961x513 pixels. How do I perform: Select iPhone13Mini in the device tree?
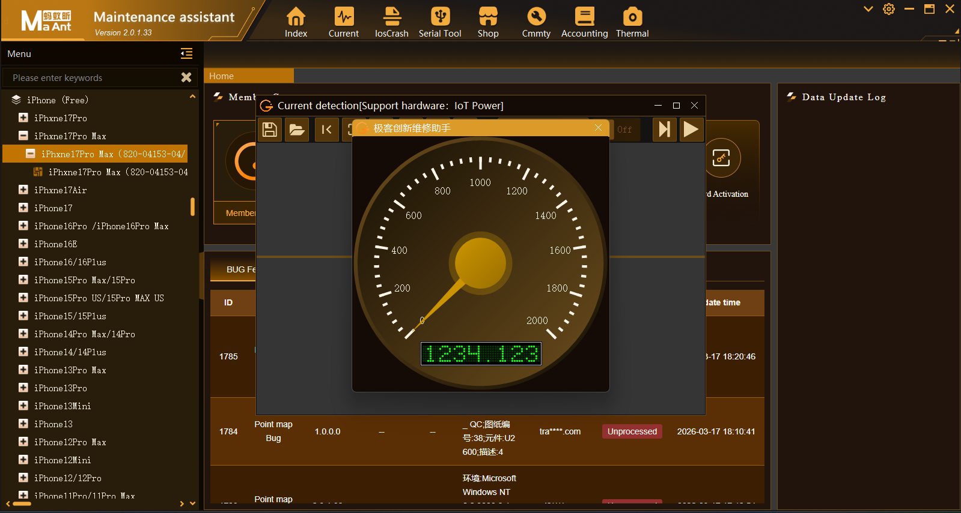63,406
